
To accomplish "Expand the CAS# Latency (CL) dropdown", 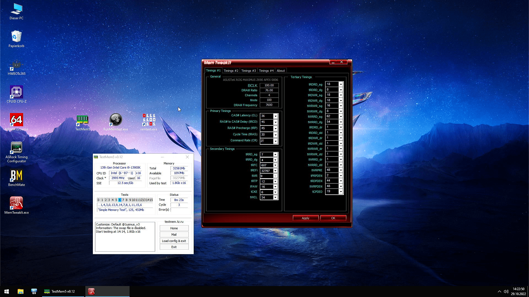I will pyautogui.click(x=275, y=116).
